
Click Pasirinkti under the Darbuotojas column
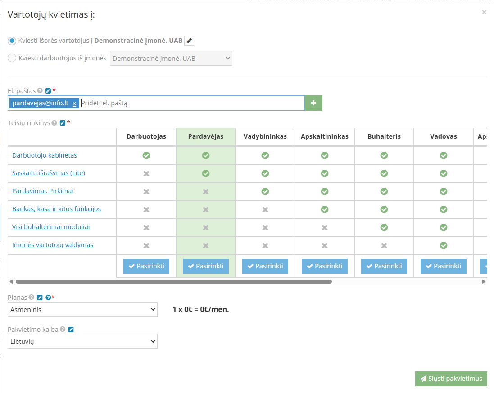coord(146,266)
